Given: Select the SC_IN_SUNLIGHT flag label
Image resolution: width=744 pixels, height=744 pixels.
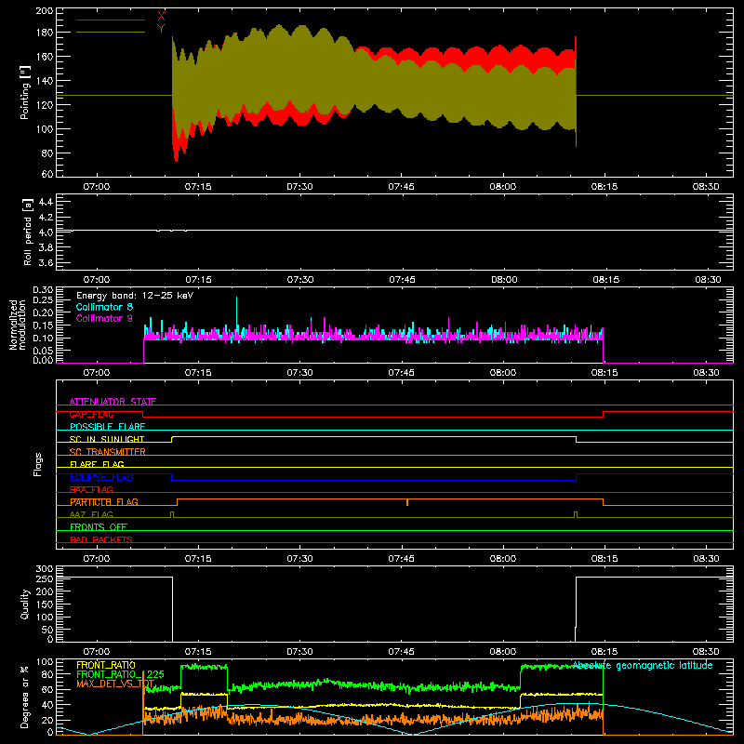Looking at the screenshot, I should [107, 439].
